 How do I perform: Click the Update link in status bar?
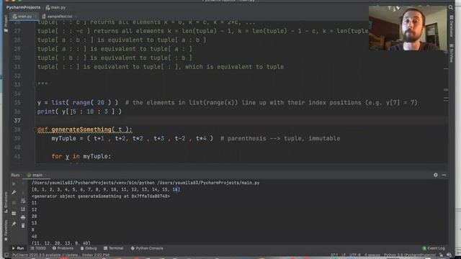click(x=72, y=255)
